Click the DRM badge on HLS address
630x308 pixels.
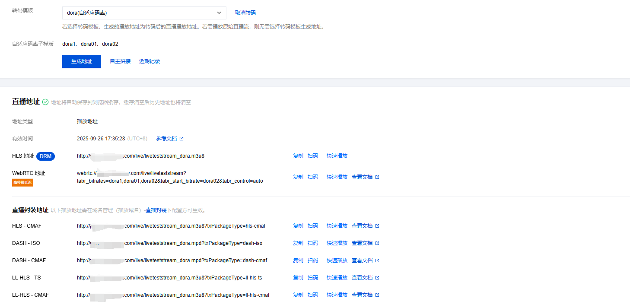[x=45, y=156]
